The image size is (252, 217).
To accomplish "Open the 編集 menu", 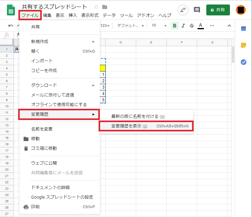I will [47, 15].
